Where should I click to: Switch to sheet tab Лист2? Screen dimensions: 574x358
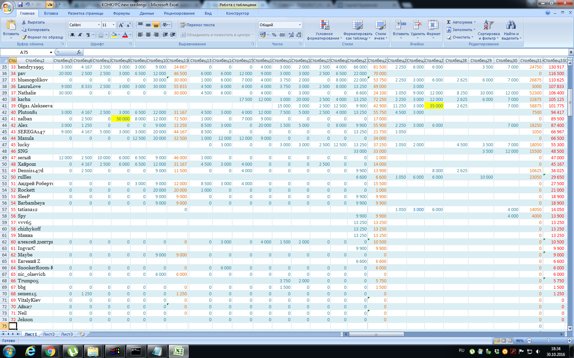(x=49, y=334)
